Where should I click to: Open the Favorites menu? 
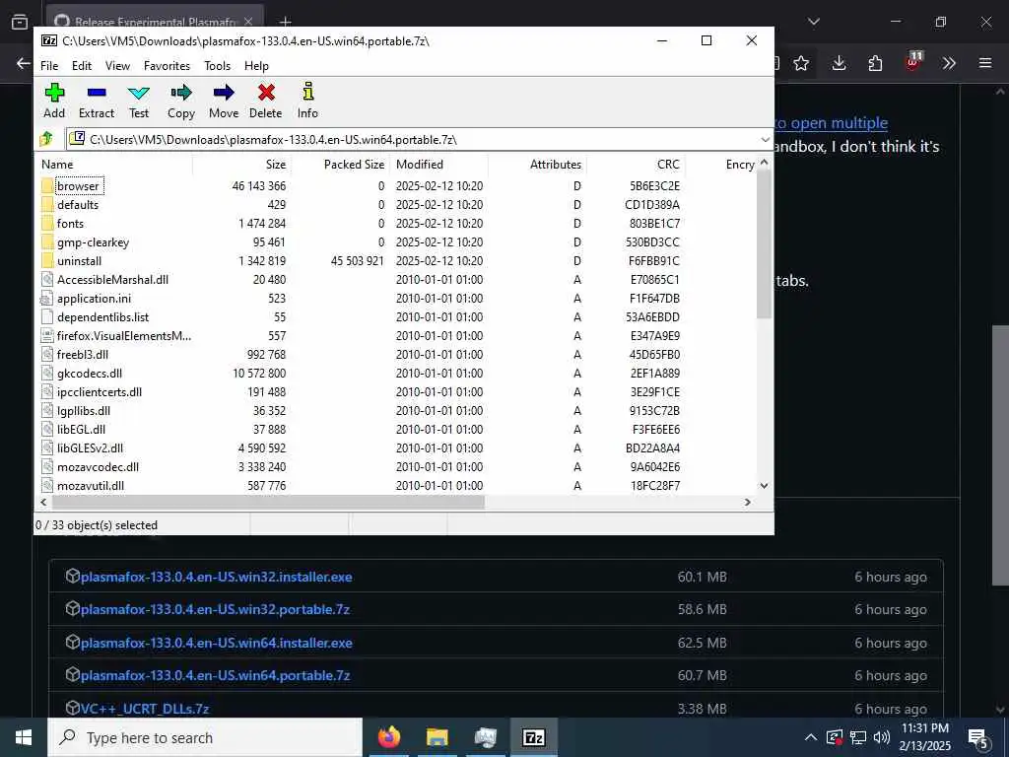tap(167, 66)
